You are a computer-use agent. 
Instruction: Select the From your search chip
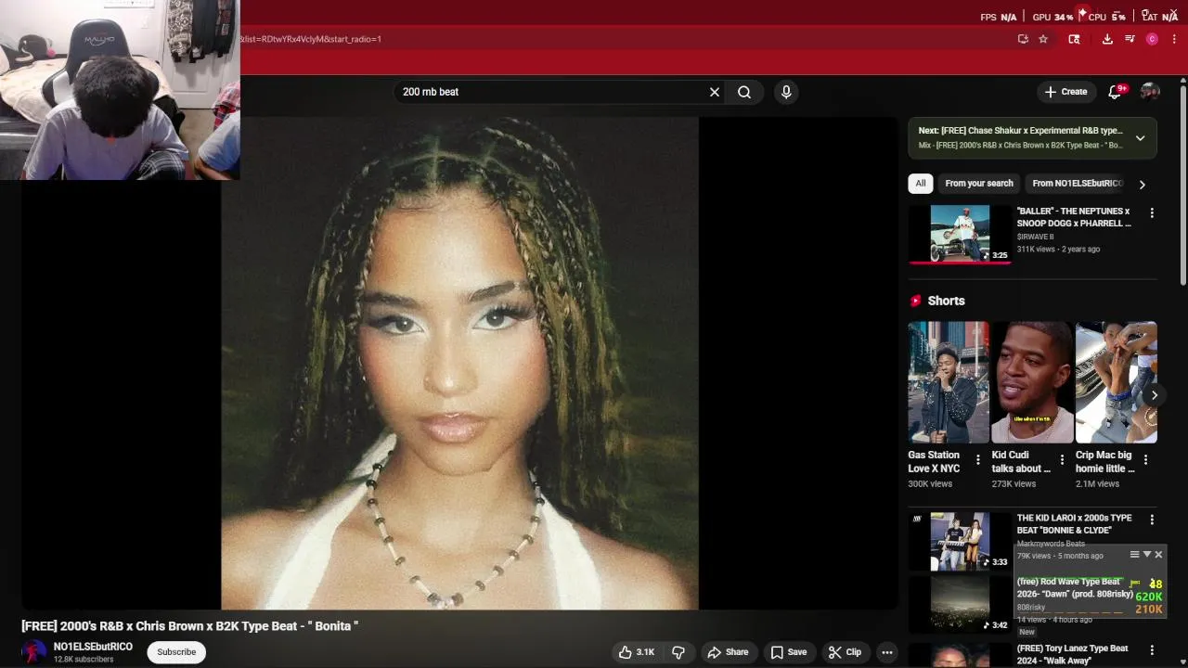pyautogui.click(x=979, y=184)
